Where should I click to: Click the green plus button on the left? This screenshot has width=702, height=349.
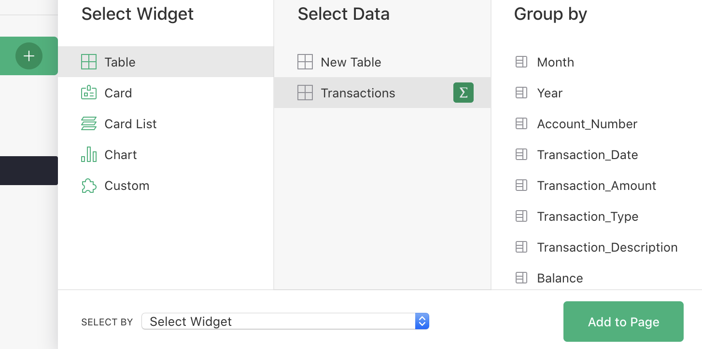point(29,56)
